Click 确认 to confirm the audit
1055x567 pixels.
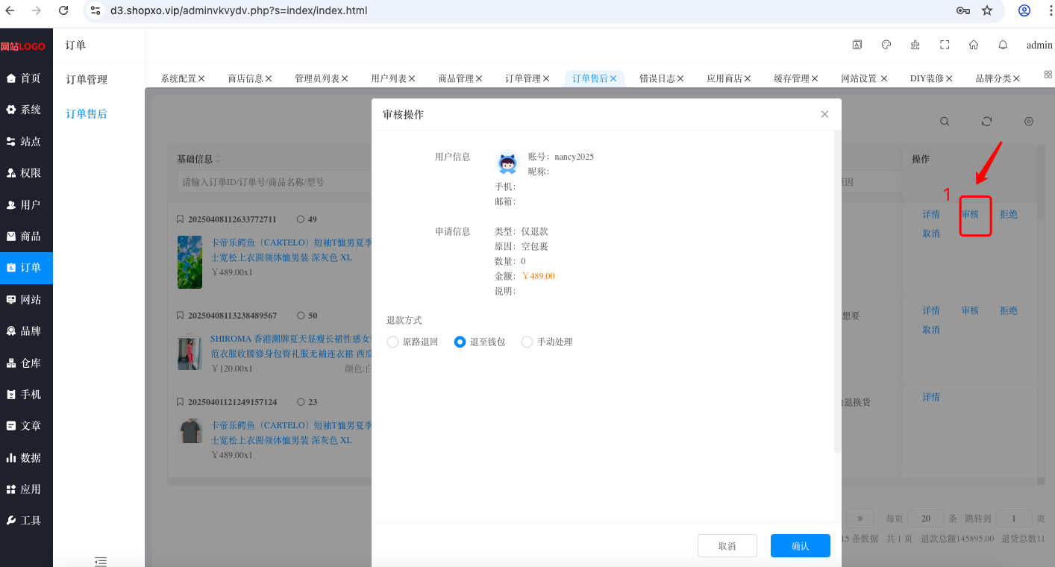(x=801, y=546)
